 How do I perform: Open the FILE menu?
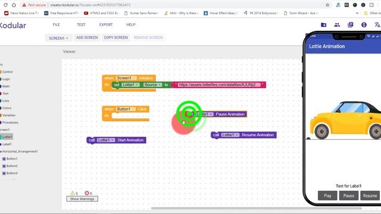pos(56,25)
